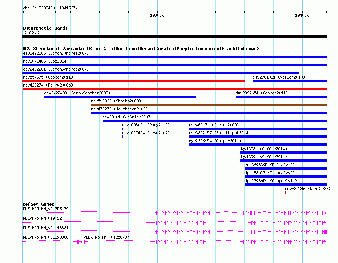Open the dgv2396n54 (Cooper2011) label
Image resolution: width=338 pixels, height=263 pixels.
click(x=215, y=141)
